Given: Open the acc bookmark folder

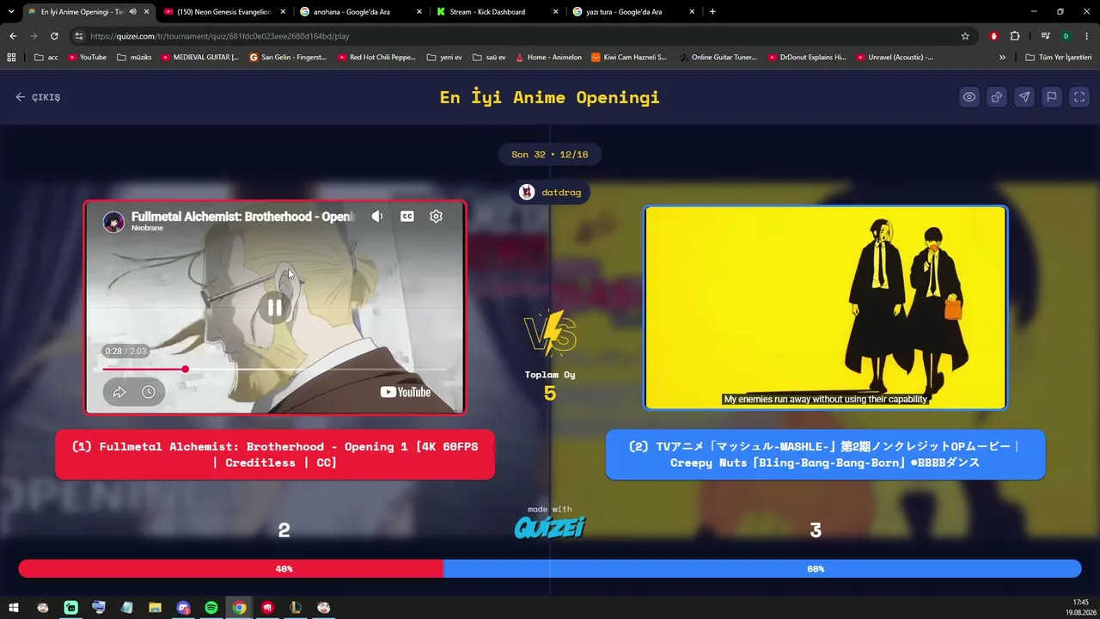Looking at the screenshot, I should pos(46,58).
